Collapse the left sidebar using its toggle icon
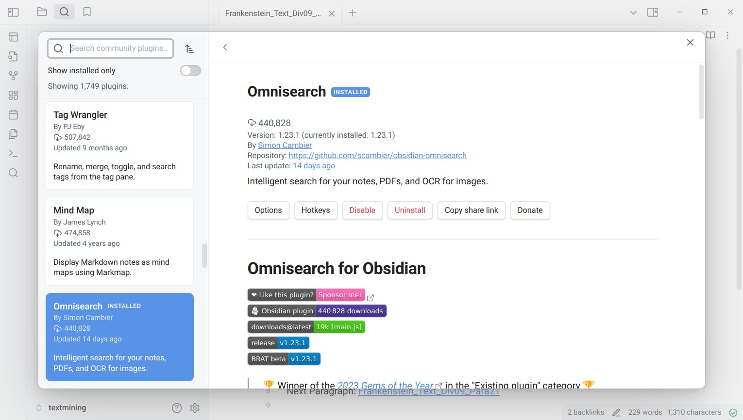 [x=13, y=12]
